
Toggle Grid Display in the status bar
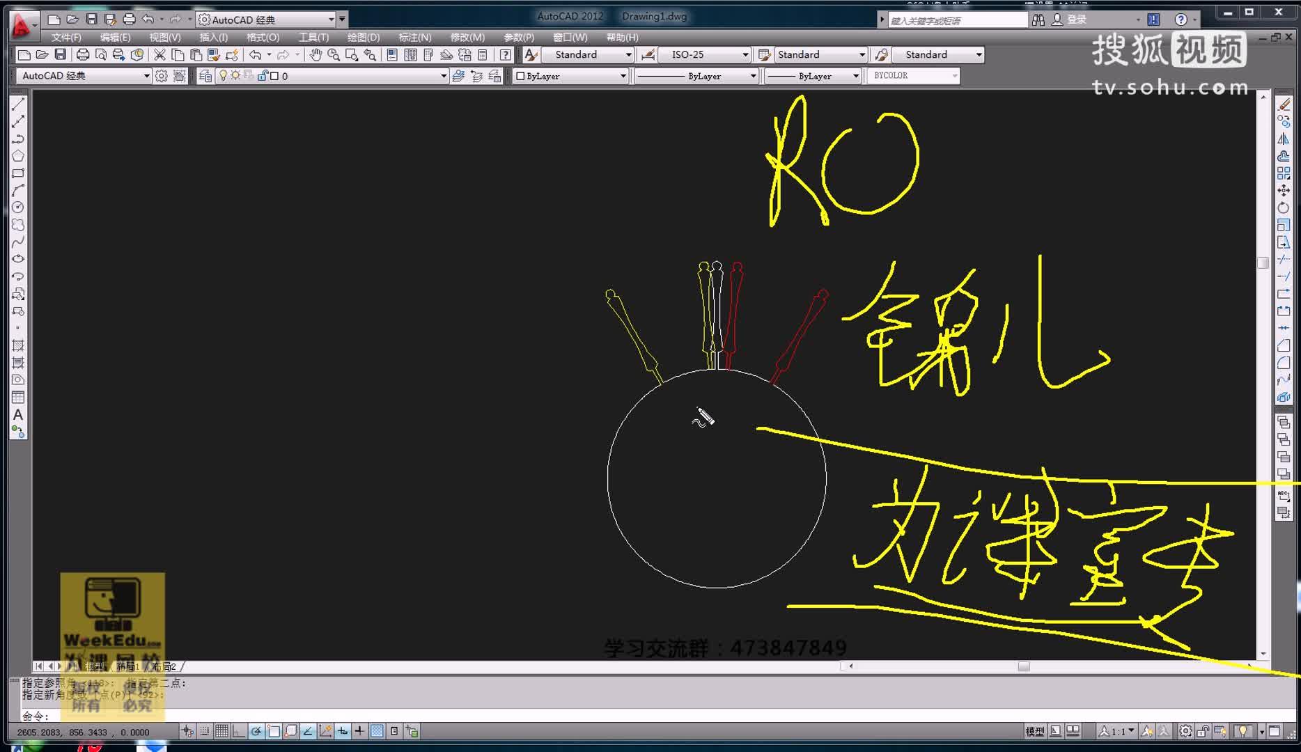[221, 732]
